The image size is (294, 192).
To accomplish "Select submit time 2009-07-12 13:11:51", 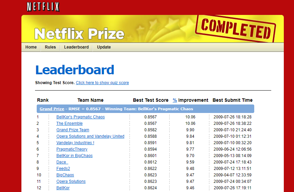I will (232, 169).
